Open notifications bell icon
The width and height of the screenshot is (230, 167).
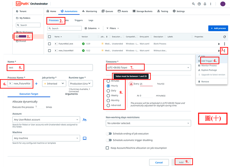pyautogui.click(x=205, y=4)
